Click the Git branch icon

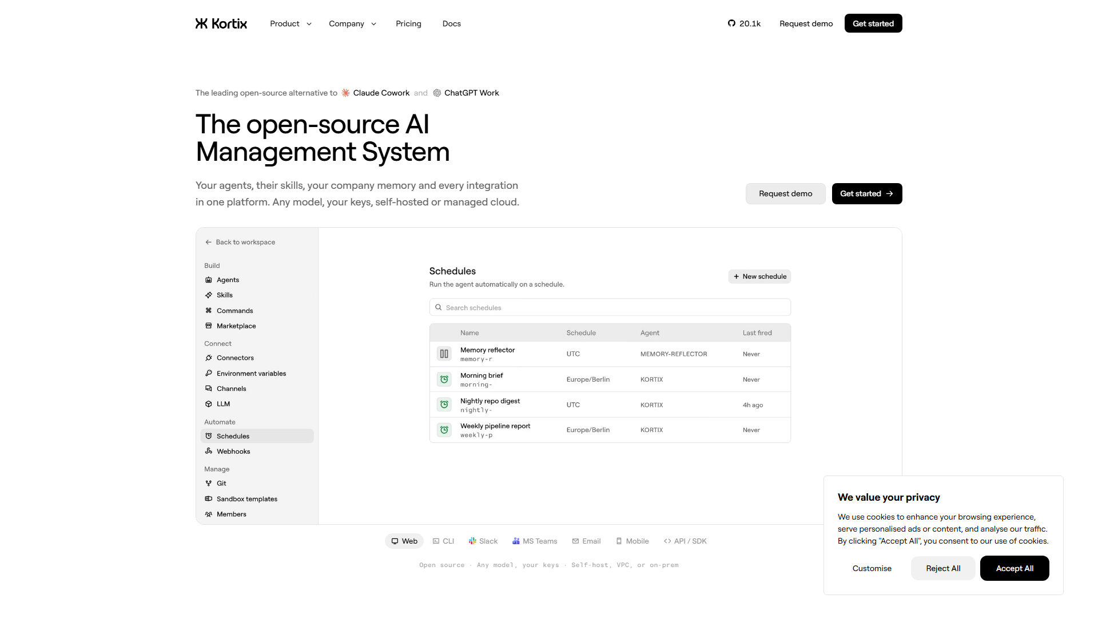tap(209, 484)
